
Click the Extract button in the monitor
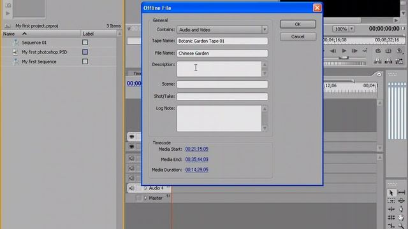[x=388, y=51]
